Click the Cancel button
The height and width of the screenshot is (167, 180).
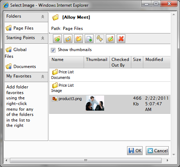[x=157, y=150]
